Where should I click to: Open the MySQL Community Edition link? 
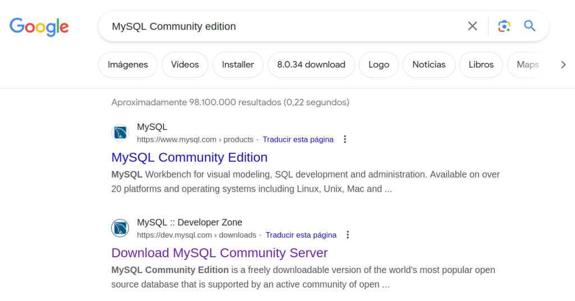coord(189,157)
